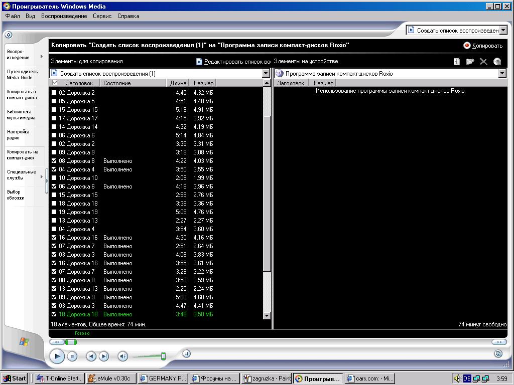Open T-Online Start taskbar item
This screenshot has height=385, width=514.
(x=60, y=378)
